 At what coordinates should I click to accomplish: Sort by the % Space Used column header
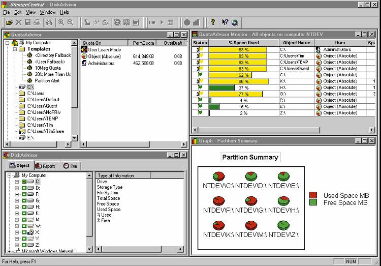click(x=243, y=43)
